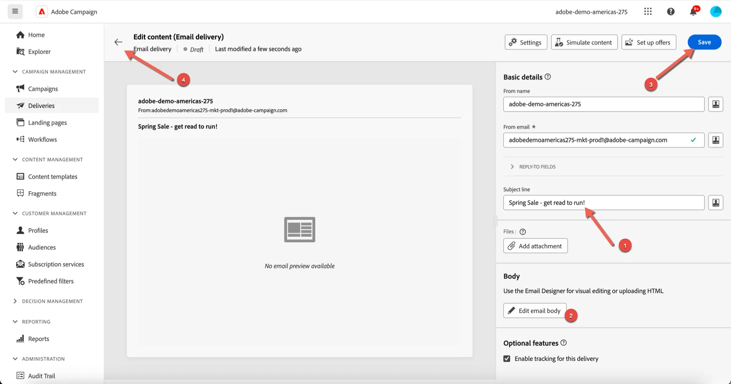The height and width of the screenshot is (384, 731).
Task: Open Audit Trail in the sidebar
Action: [52, 376]
